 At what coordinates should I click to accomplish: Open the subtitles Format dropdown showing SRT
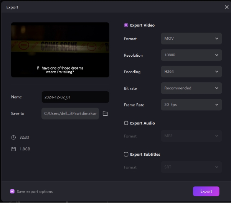click(191, 167)
